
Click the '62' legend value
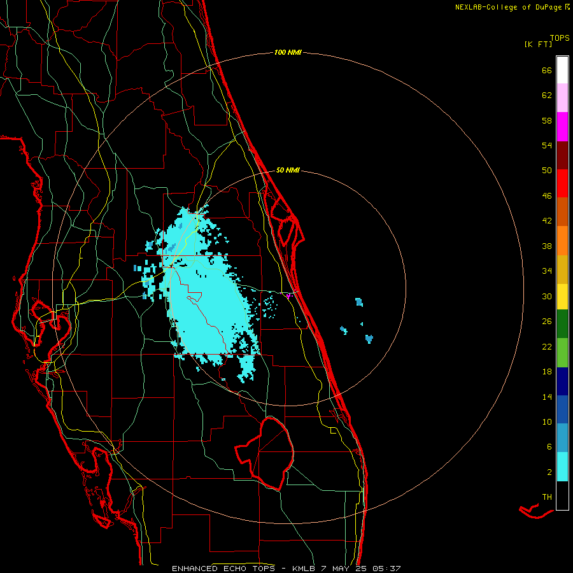[547, 95]
